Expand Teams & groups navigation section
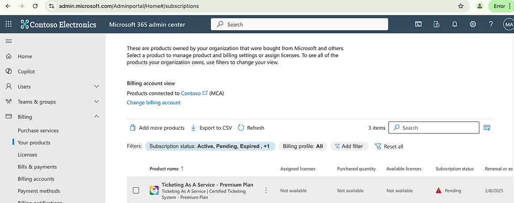The height and width of the screenshot is (203, 514). pos(97,101)
